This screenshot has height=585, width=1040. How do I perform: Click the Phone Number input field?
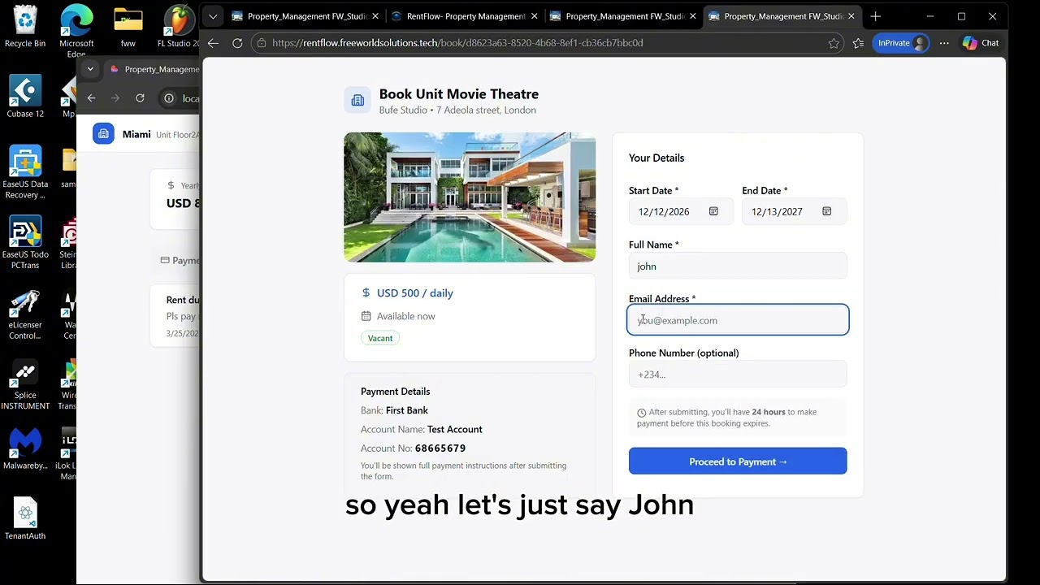tap(738, 374)
